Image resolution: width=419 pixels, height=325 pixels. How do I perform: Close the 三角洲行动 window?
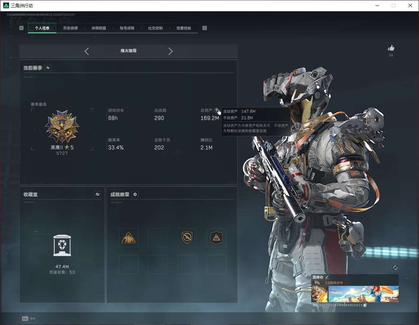coord(410,5)
